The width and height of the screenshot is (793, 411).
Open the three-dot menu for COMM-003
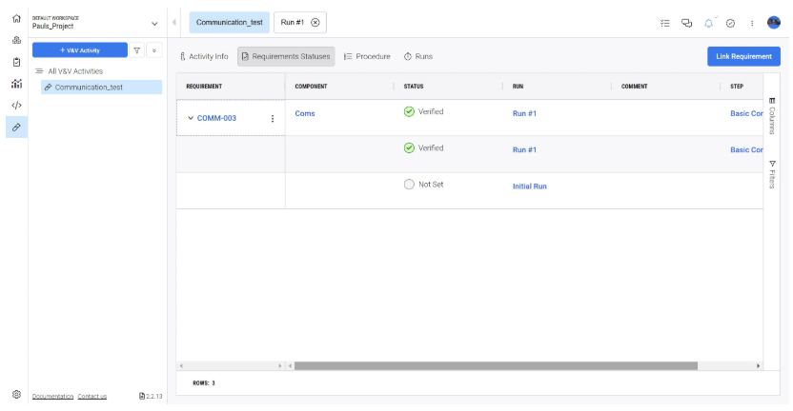click(x=273, y=118)
